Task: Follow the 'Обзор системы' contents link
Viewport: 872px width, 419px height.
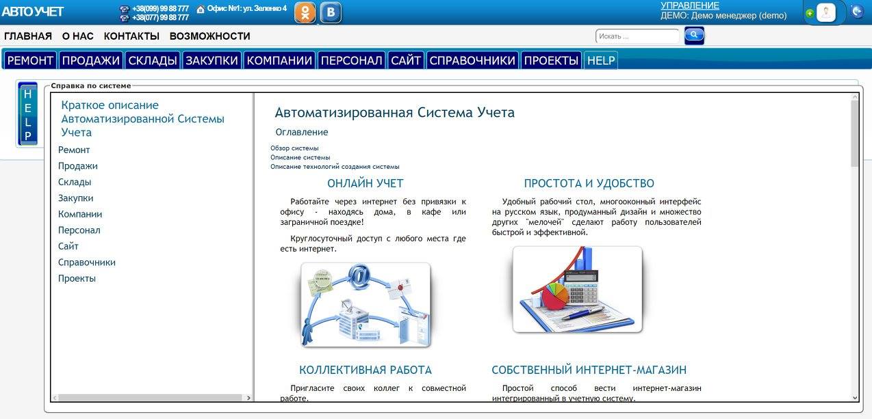Action: click(294, 148)
